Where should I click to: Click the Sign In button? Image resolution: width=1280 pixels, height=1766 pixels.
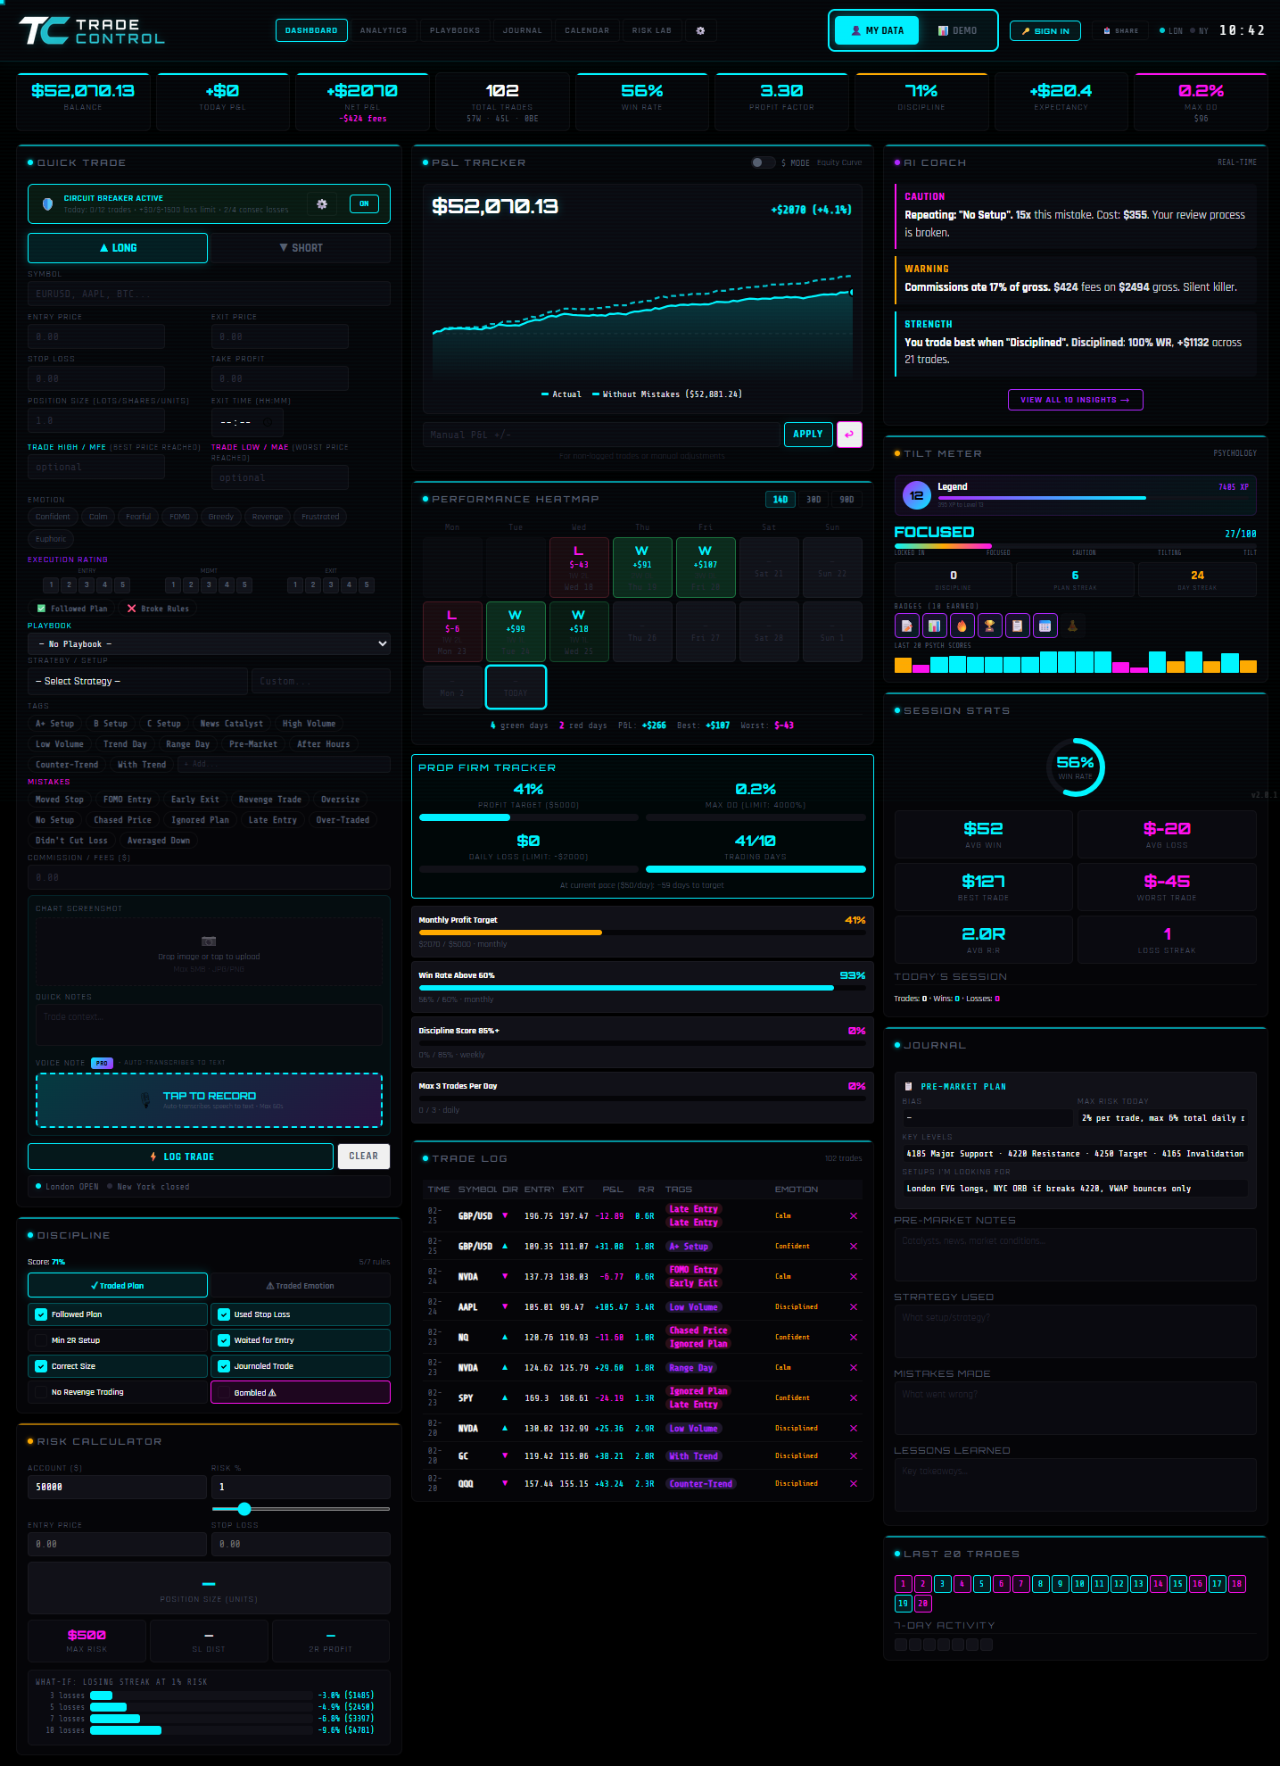pos(1045,31)
